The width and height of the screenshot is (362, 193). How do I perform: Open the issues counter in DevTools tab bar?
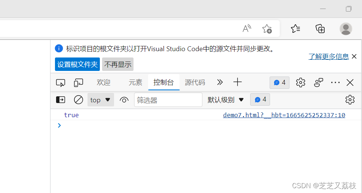pyautogui.click(x=279, y=83)
